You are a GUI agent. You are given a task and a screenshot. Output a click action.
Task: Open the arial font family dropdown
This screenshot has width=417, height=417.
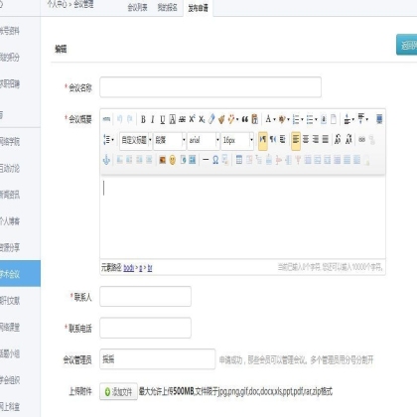204,140
